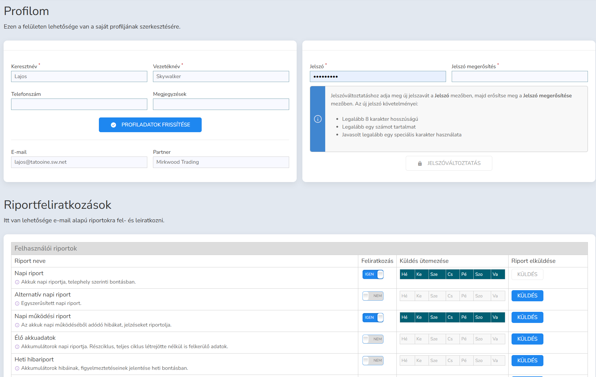Screen dimensions: 596x377
Task: Deselect Hé day for Napi riport
Action: 407,274
